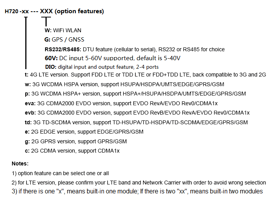Click the Notes: heading

(x=20, y=163)
